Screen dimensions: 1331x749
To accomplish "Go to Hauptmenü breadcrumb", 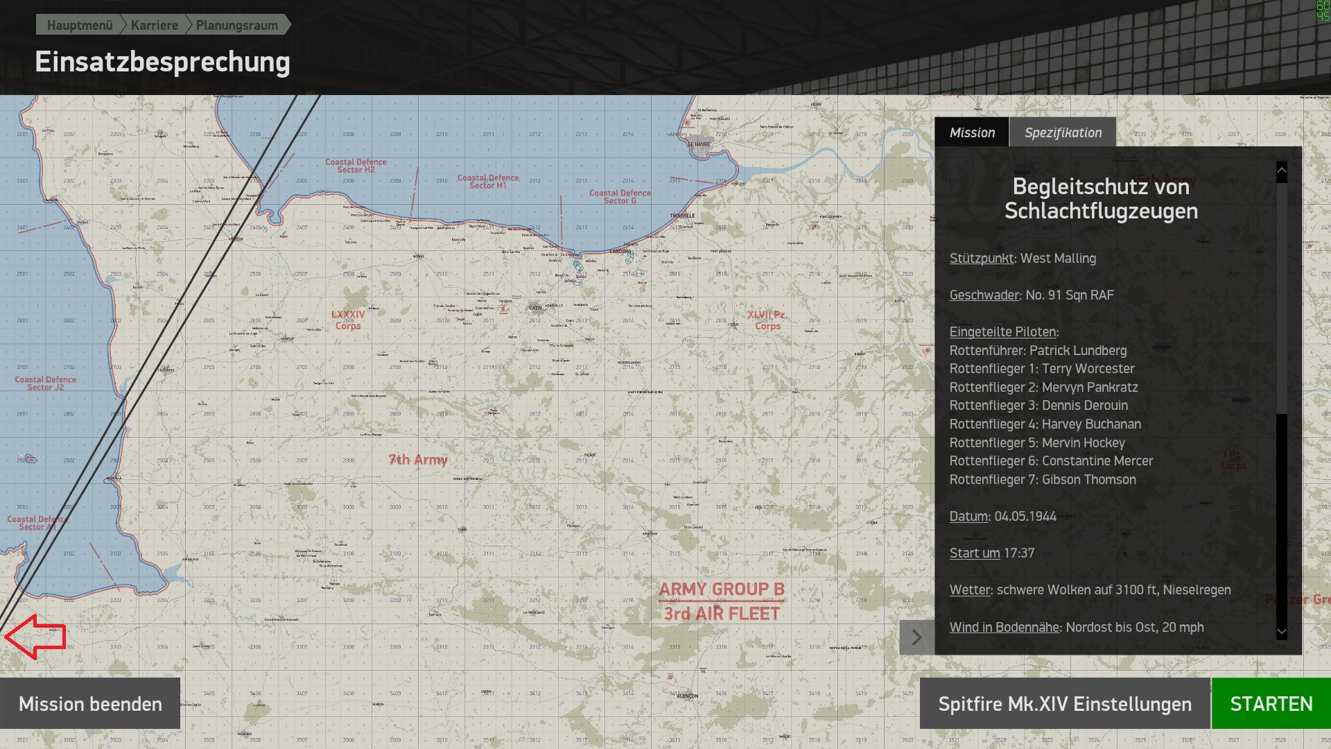I will click(x=80, y=25).
